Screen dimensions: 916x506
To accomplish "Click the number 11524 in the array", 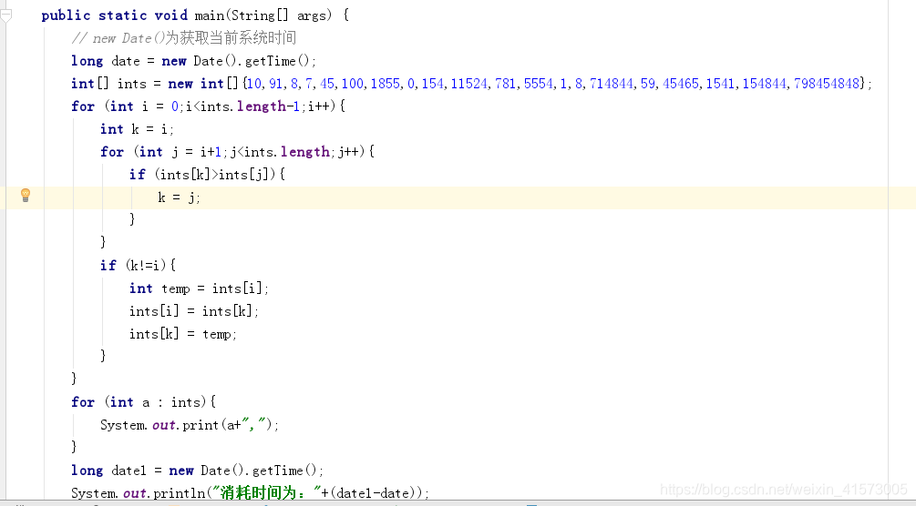I will tap(468, 84).
